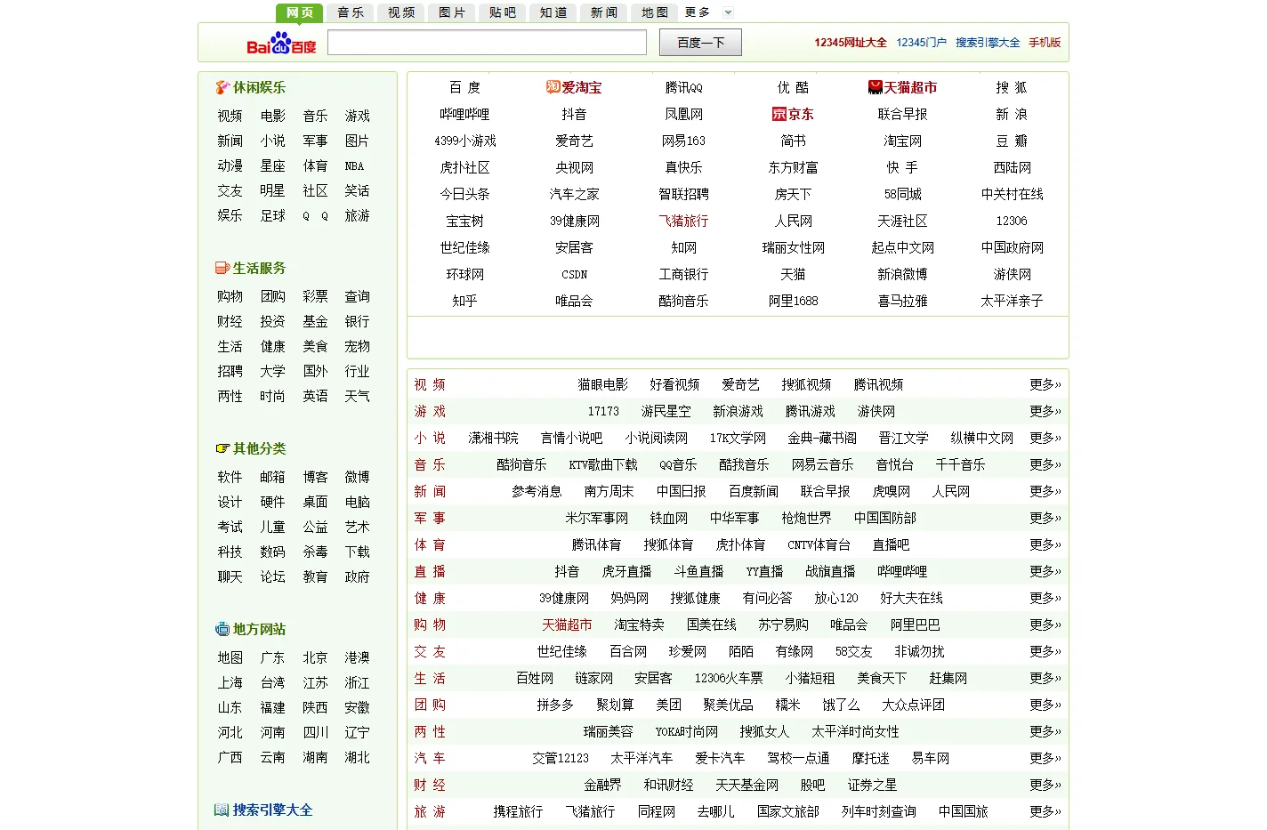Open the 17173 link in 游戏 row

[x=603, y=411]
